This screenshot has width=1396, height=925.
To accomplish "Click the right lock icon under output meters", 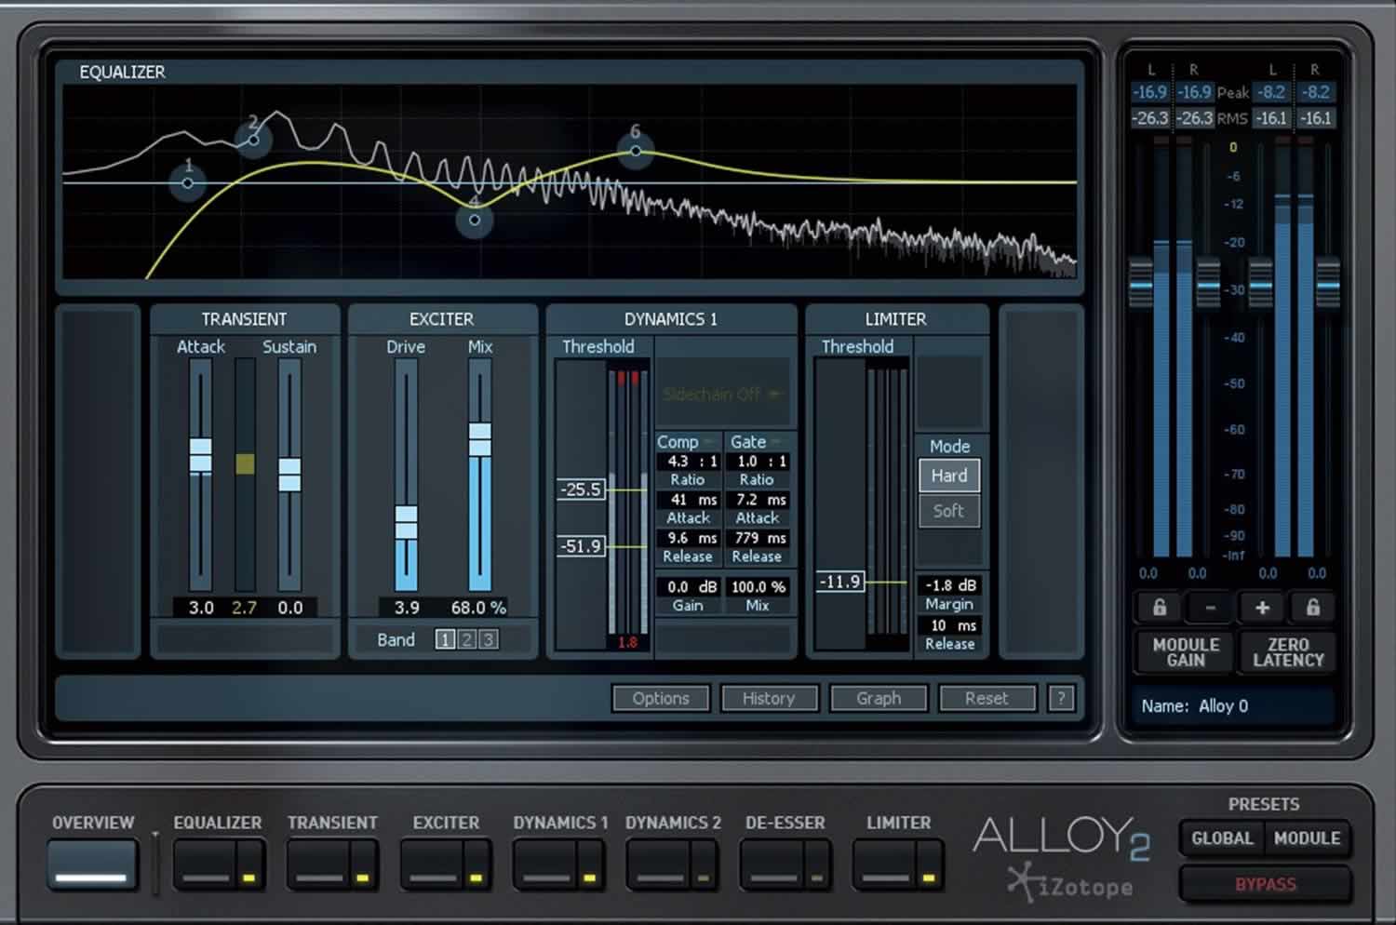I will [1312, 608].
